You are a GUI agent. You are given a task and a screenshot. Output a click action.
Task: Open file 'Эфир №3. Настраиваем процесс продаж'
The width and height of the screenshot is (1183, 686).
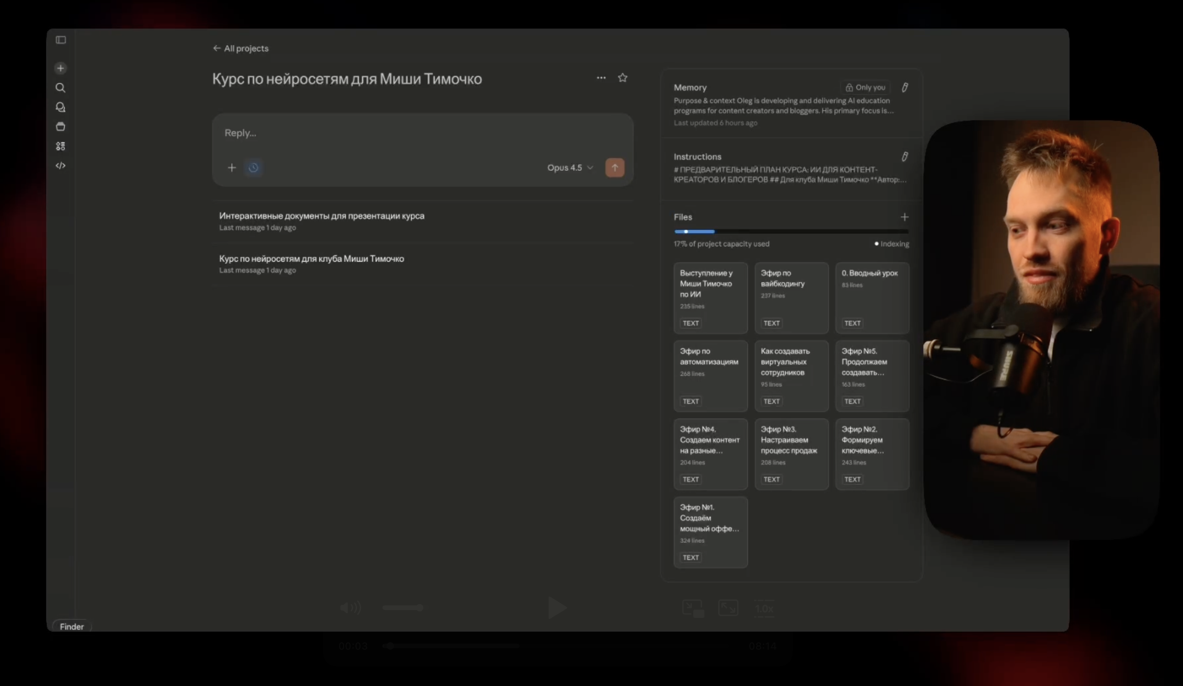791,454
